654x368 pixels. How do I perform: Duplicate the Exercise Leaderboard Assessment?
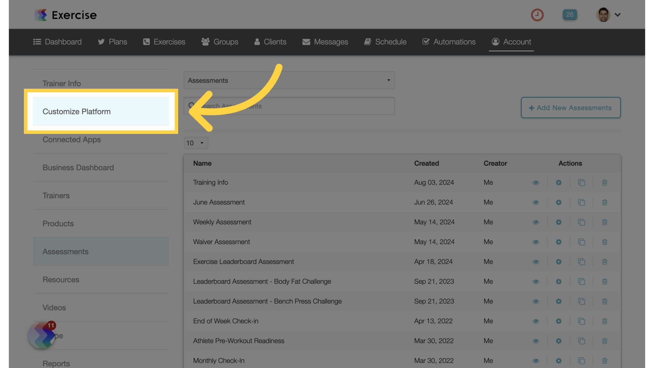pyautogui.click(x=581, y=262)
